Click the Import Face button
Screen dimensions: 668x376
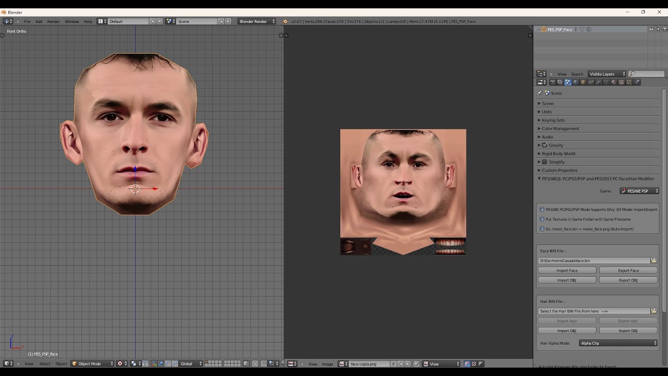pos(567,271)
